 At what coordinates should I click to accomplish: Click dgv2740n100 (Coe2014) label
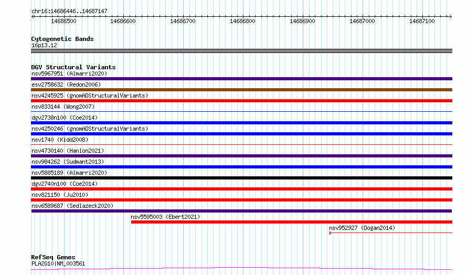tap(65, 184)
